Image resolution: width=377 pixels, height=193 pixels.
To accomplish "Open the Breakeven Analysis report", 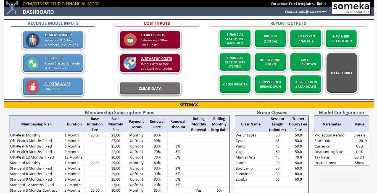I will tap(306, 39).
